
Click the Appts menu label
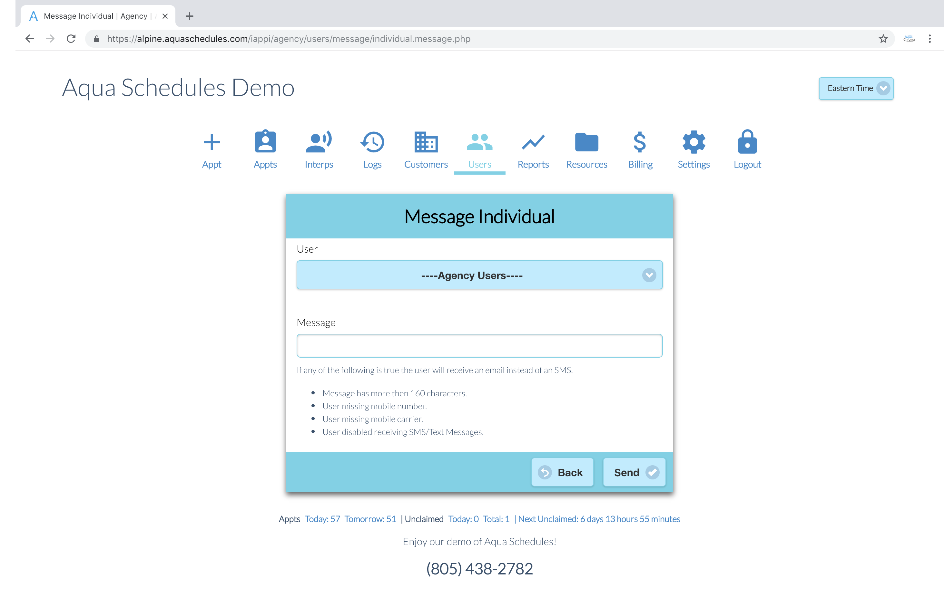tap(265, 164)
